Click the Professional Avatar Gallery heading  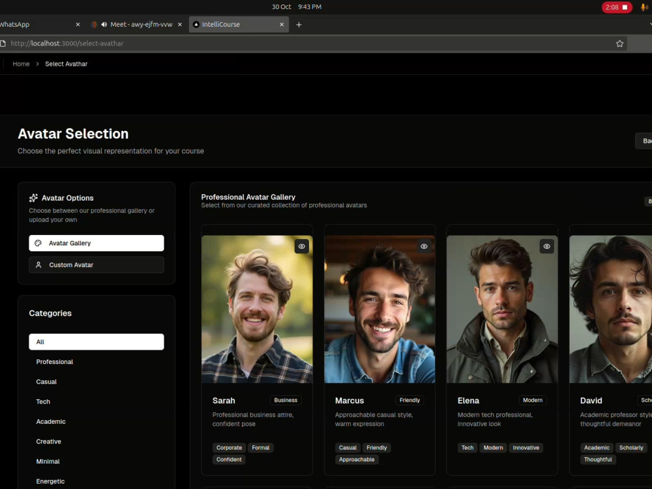point(248,197)
